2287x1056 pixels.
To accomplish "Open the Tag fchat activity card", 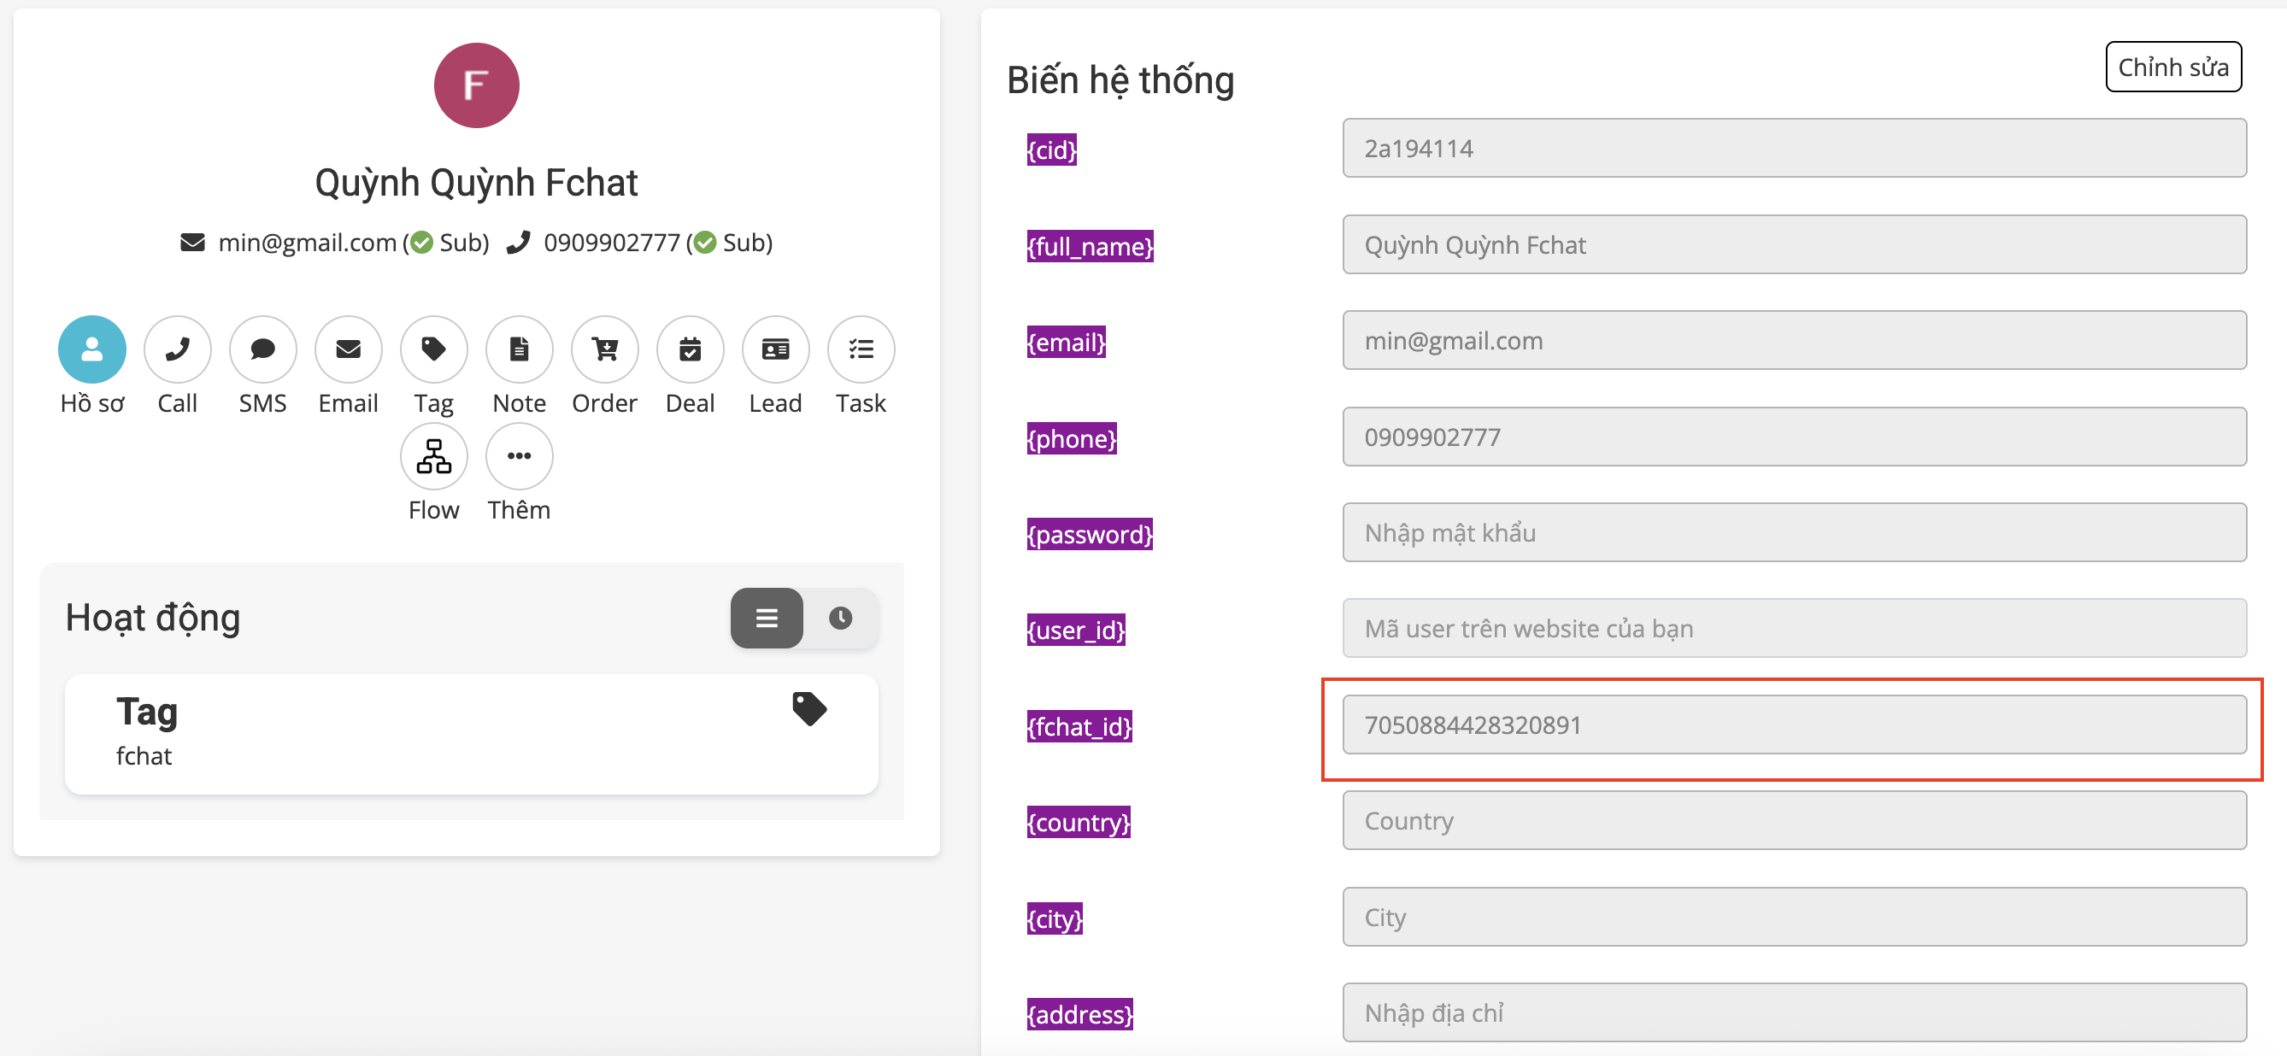I will 472,734.
